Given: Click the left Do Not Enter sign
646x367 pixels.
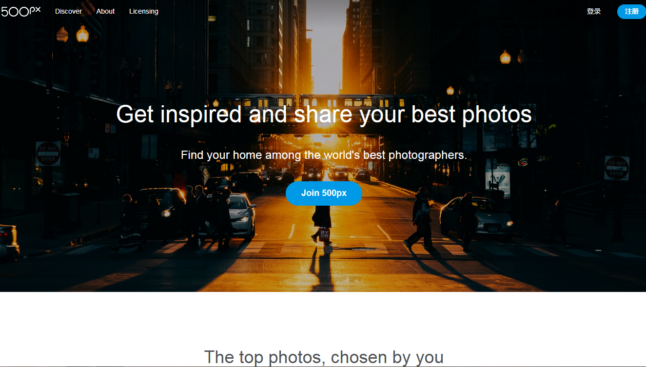Looking at the screenshot, I should click(x=48, y=154).
